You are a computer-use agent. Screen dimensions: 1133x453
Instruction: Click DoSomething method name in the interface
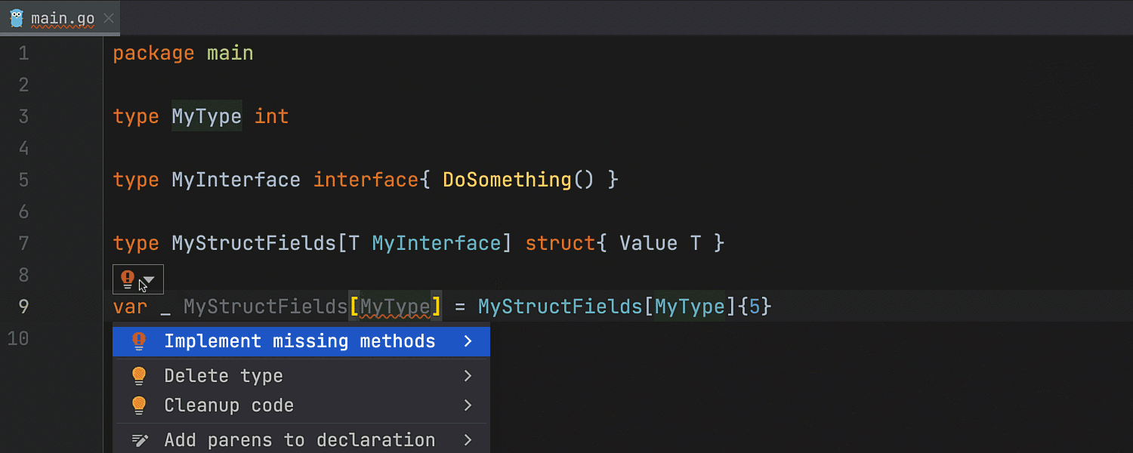point(507,180)
